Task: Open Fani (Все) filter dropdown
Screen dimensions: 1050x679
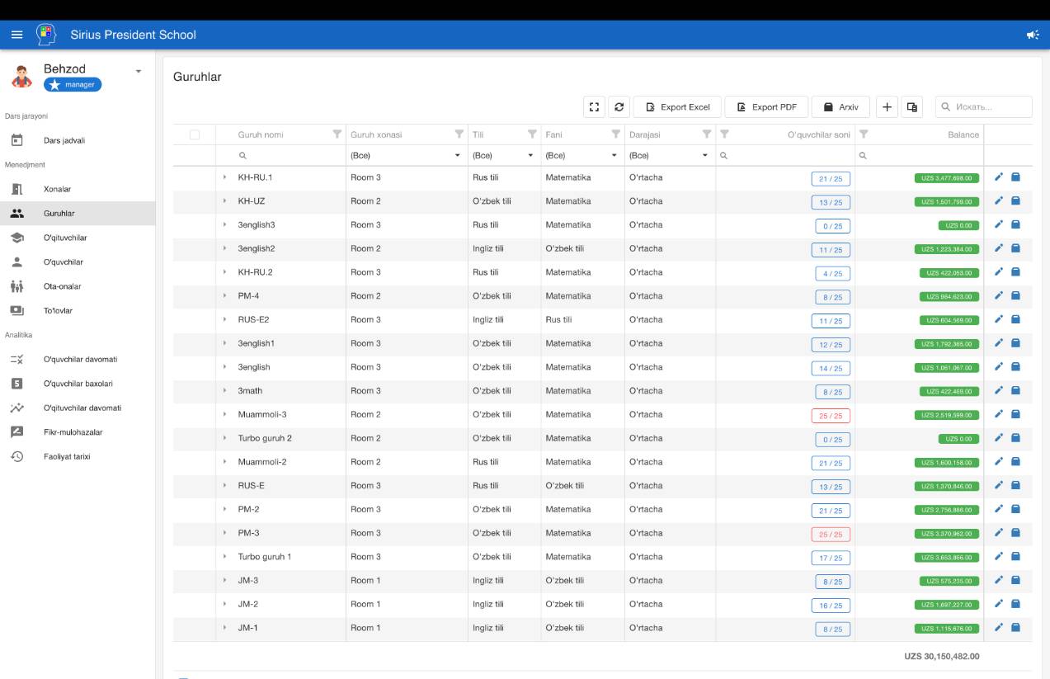Action: 582,155
